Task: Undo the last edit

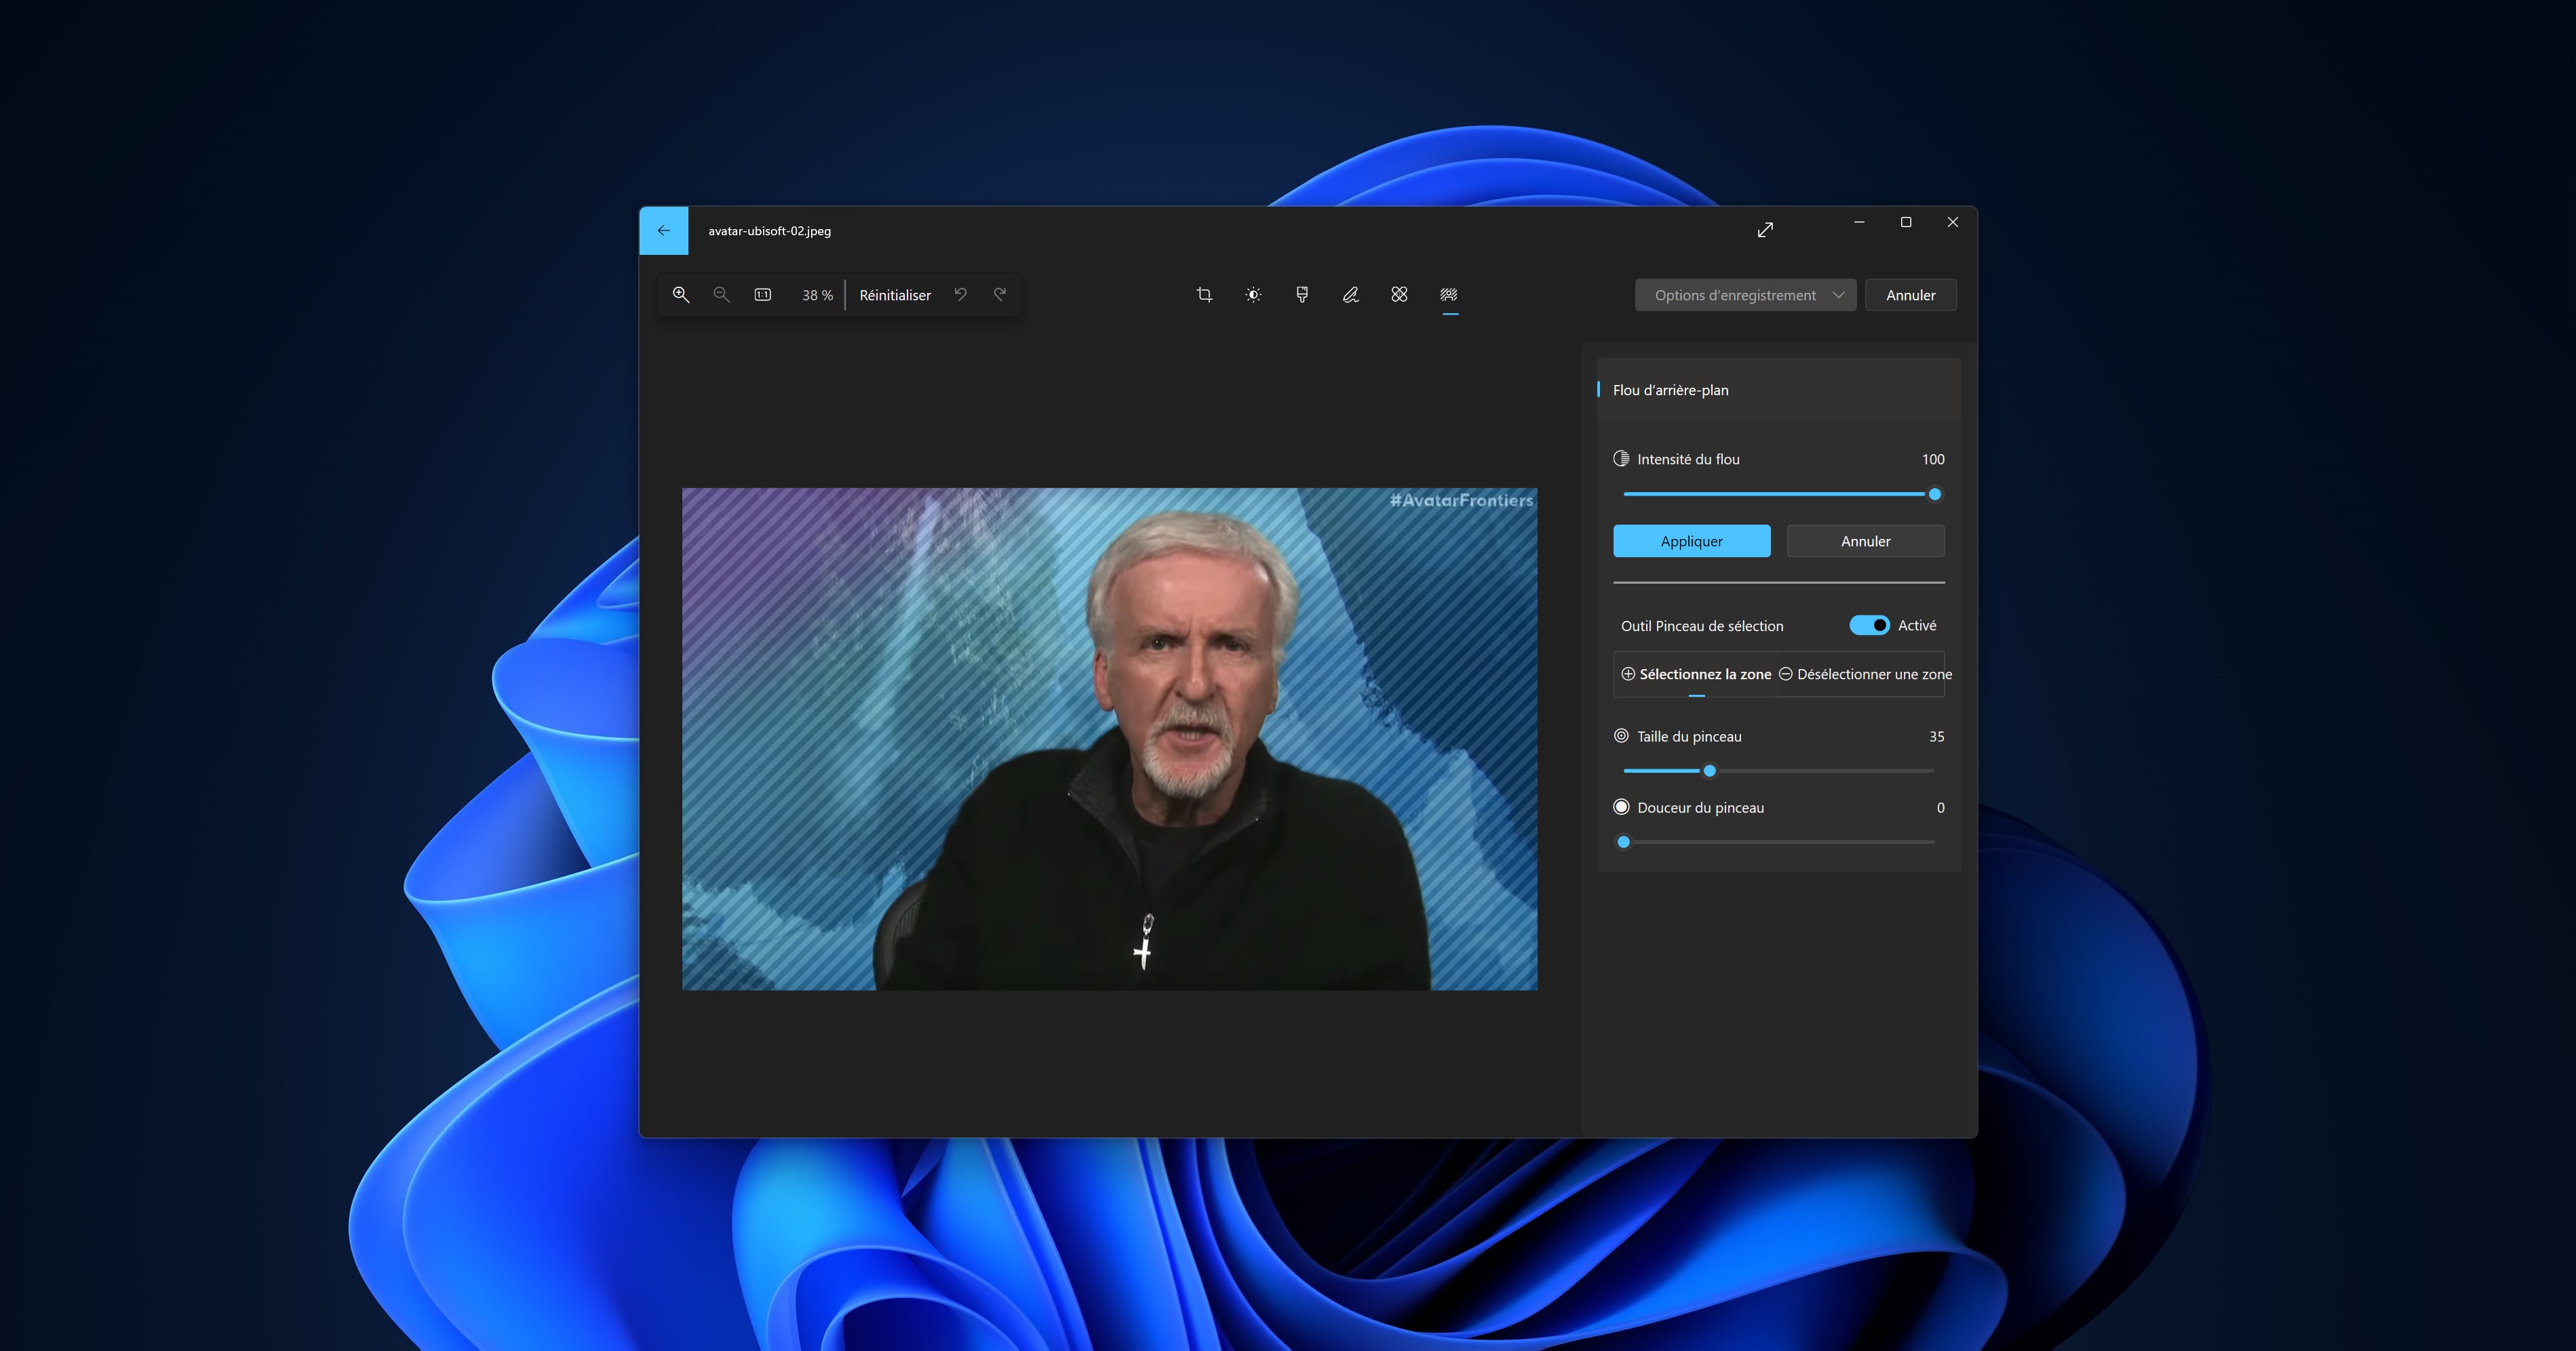Action: tap(960, 294)
